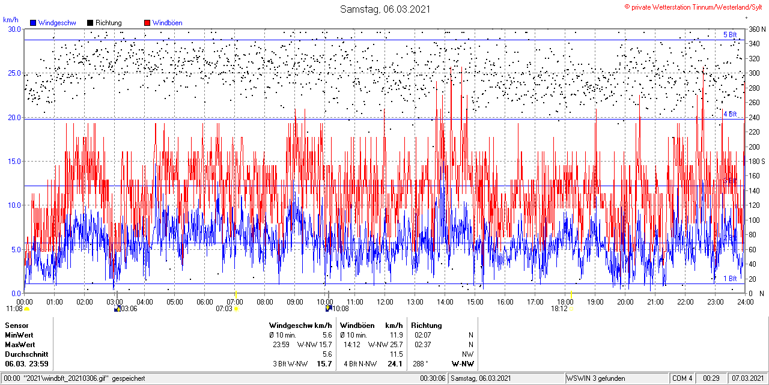Click the 4 Bft line label
Viewport: 769px width, 385px height.
[x=730, y=114]
